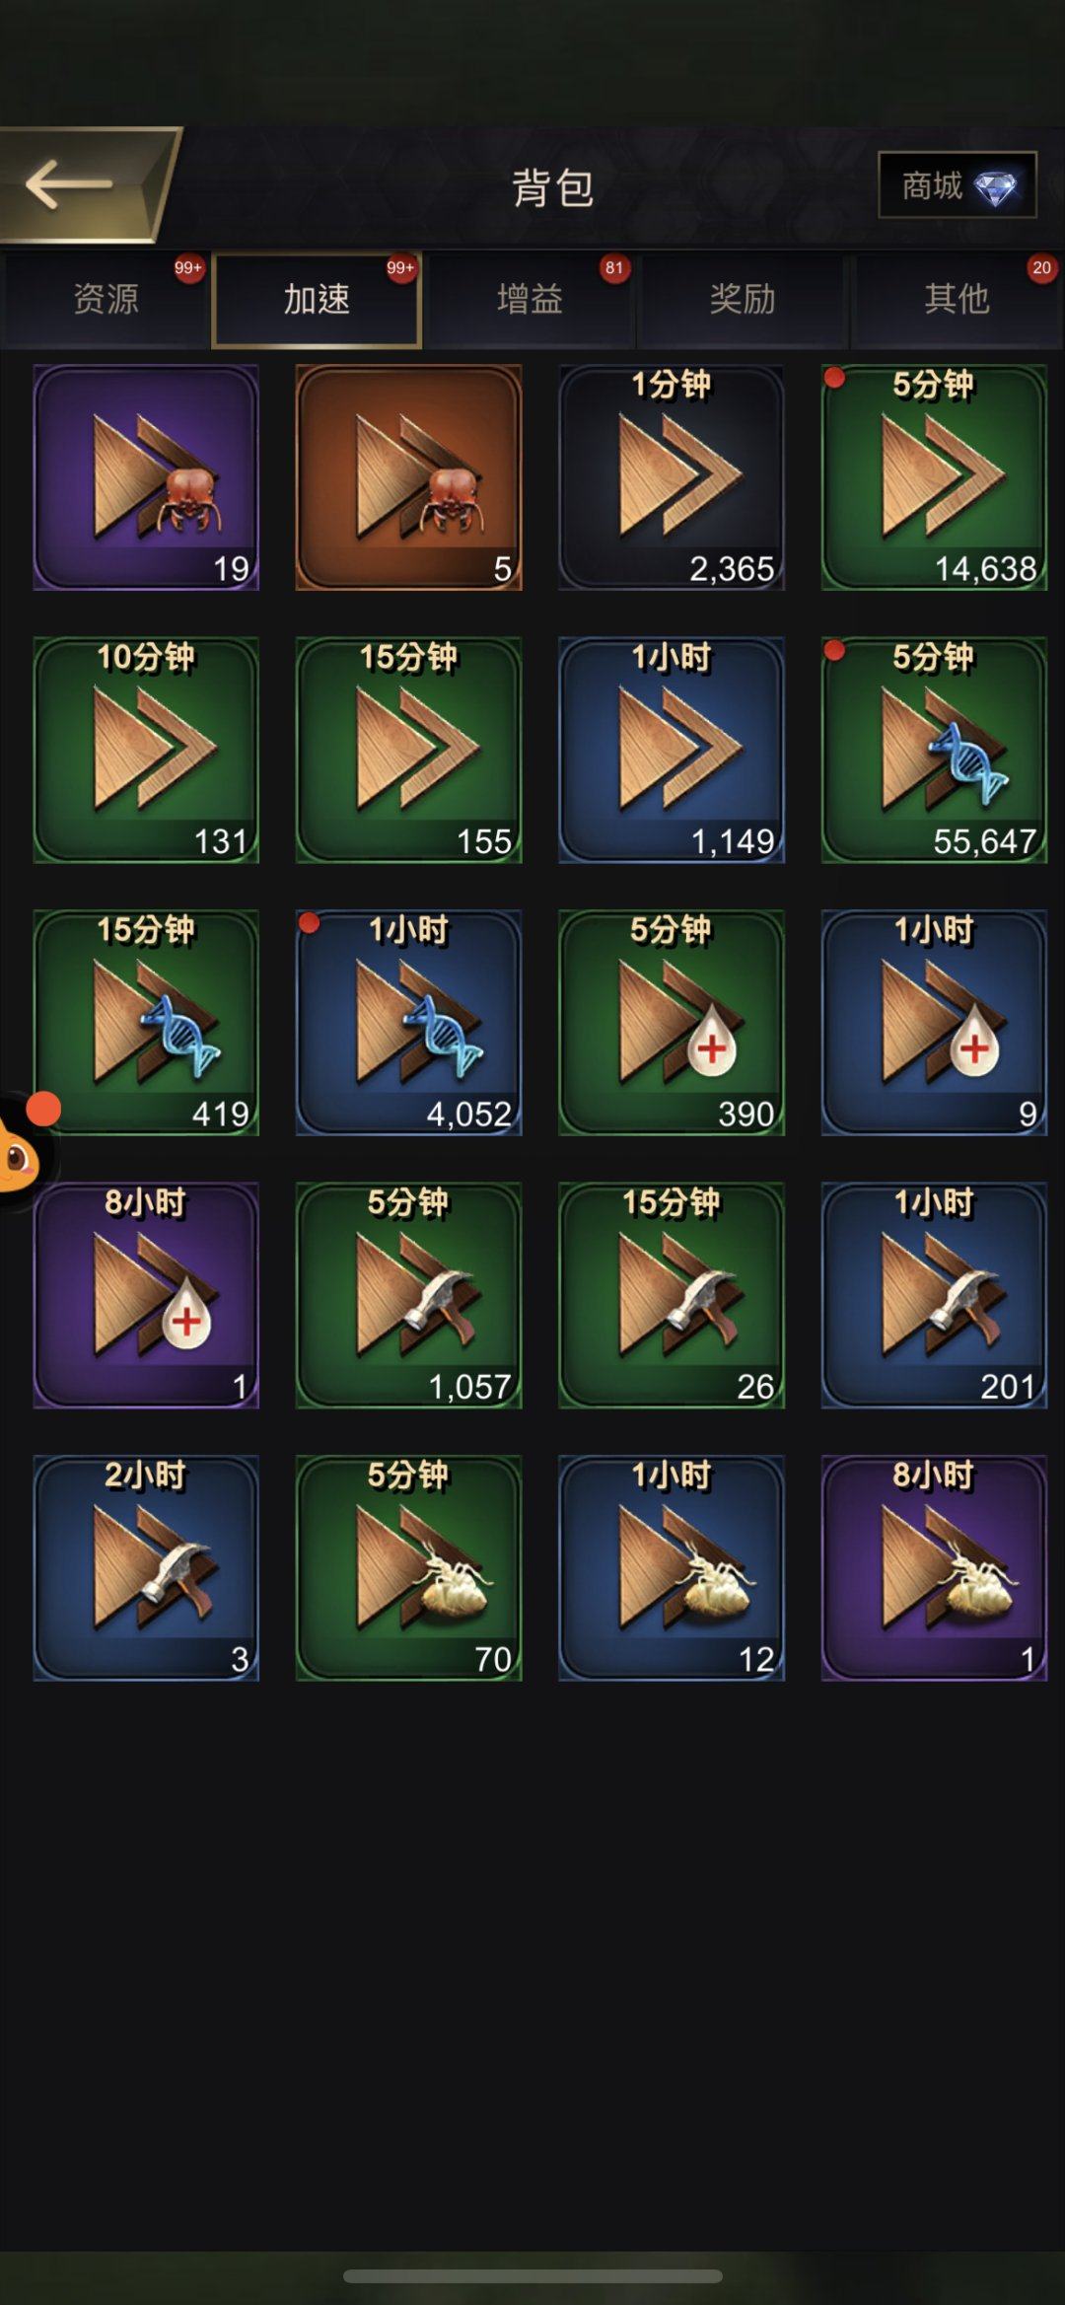
Task: Select the 1小时 general speedup with 1,149
Action: pyautogui.click(x=672, y=750)
